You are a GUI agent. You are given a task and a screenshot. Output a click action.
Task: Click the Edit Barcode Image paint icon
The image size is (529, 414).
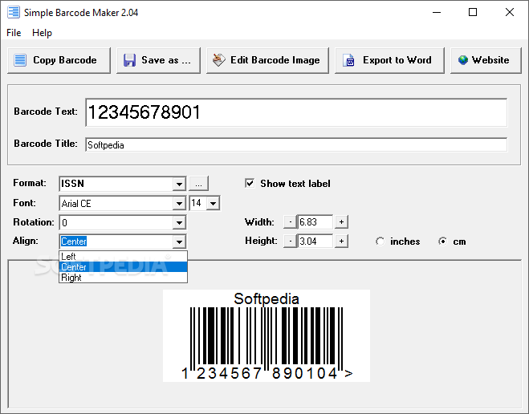point(219,60)
